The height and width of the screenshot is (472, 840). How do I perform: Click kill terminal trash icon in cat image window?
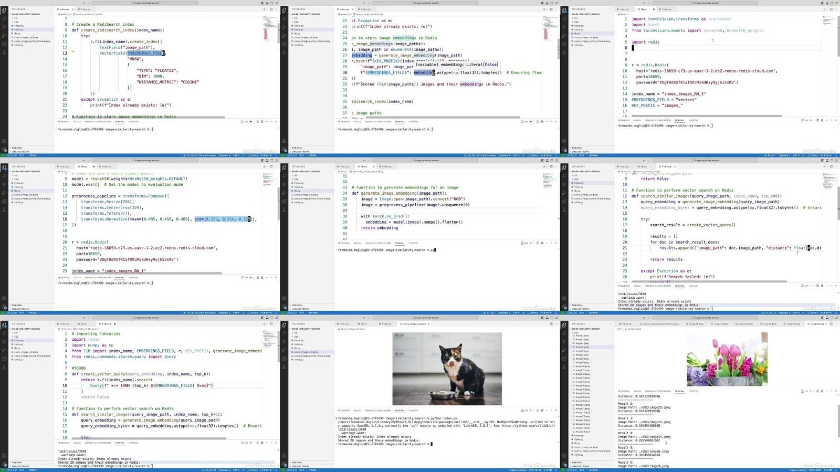point(542,410)
